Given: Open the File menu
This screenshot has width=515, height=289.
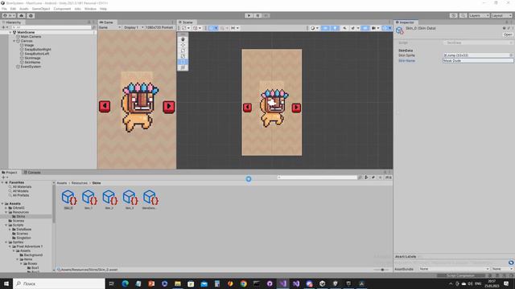Looking at the screenshot, I should coord(4,9).
